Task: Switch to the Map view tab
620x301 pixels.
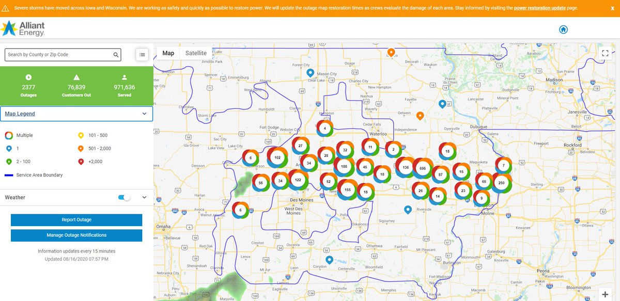Action: tap(168, 53)
